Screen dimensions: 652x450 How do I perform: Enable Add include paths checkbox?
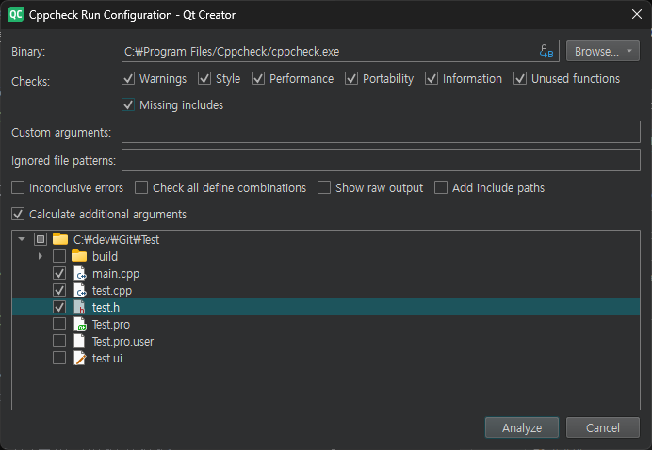click(441, 187)
